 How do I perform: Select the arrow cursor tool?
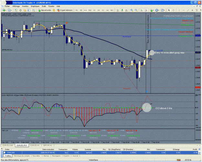tap(169, 10)
